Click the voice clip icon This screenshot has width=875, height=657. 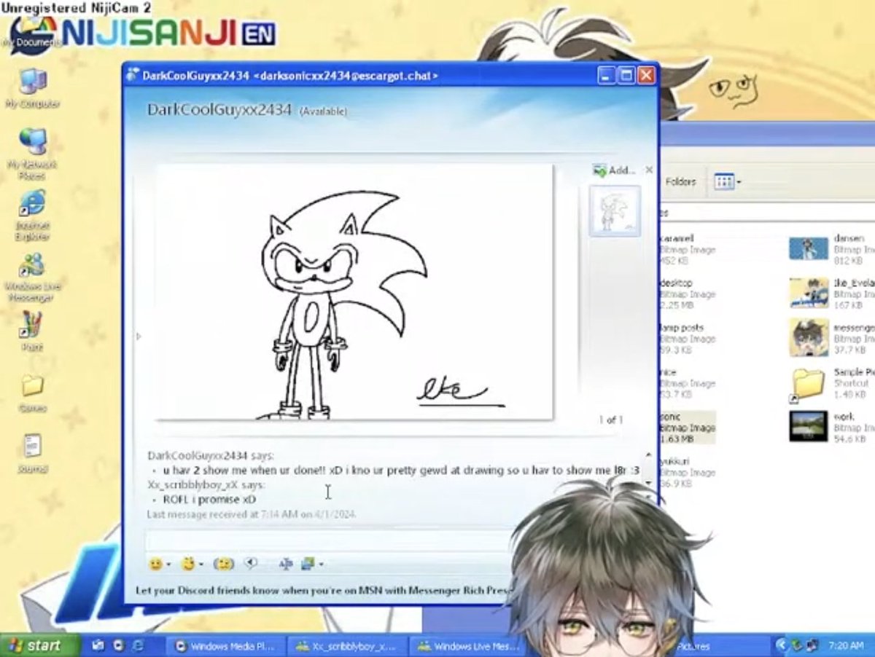tap(250, 562)
